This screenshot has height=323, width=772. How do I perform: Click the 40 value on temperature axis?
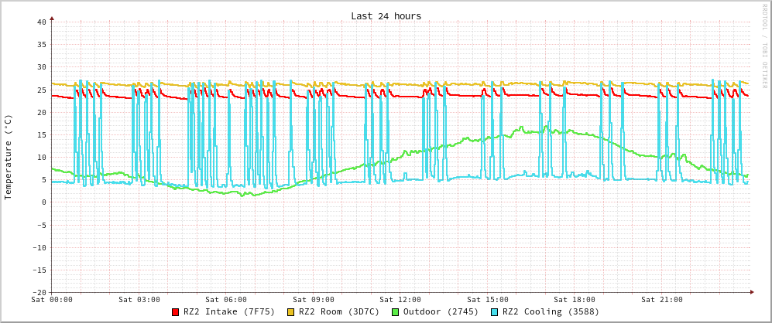[x=41, y=22]
